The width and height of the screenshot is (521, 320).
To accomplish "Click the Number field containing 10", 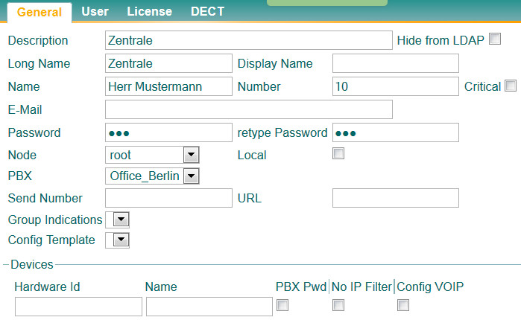I will click(395, 86).
